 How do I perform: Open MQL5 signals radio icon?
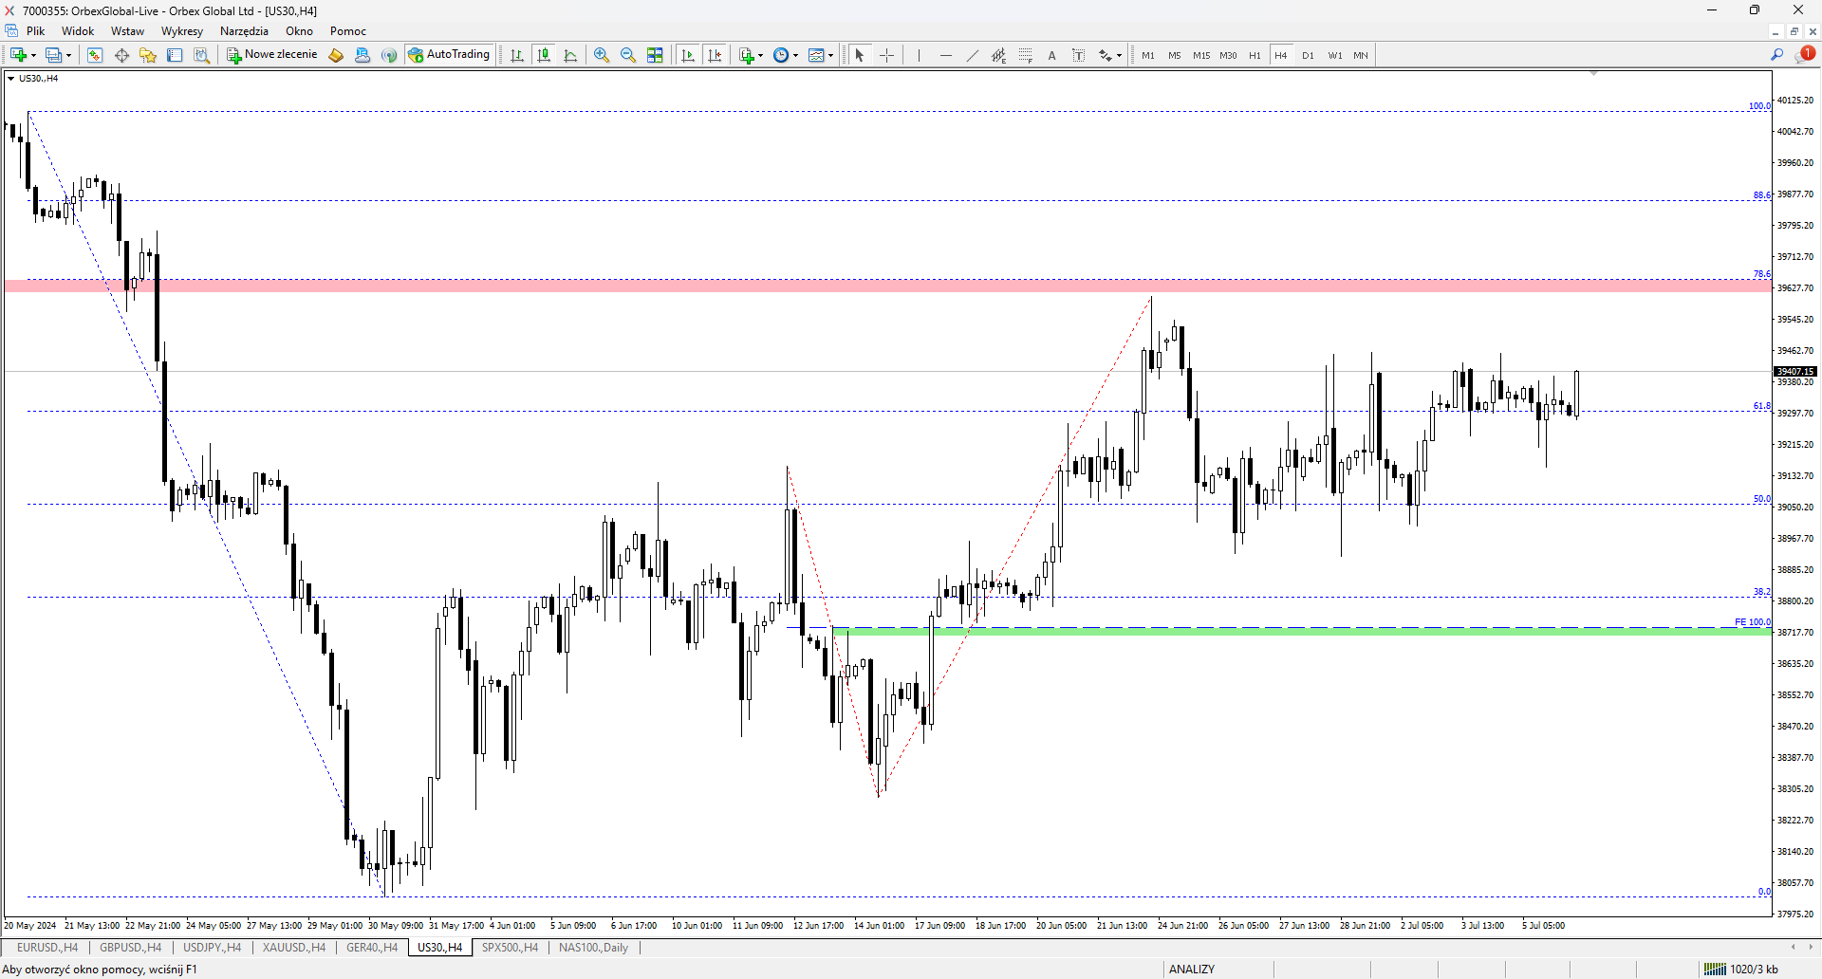389,55
